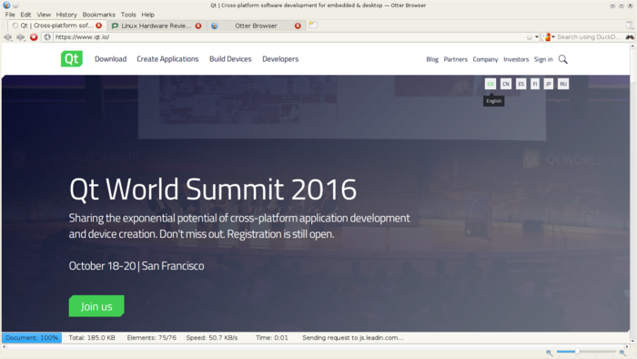The image size is (637, 359).
Task: Click 'Speed: 50.7 KB/s' in status bar
Action: coord(212,338)
